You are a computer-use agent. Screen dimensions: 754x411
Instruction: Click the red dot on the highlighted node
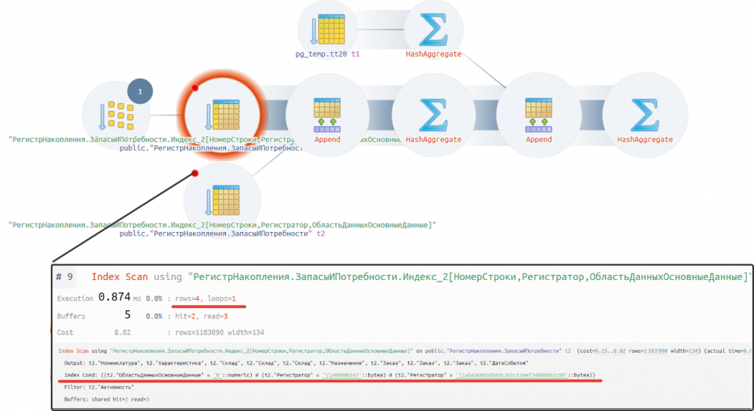tap(194, 88)
